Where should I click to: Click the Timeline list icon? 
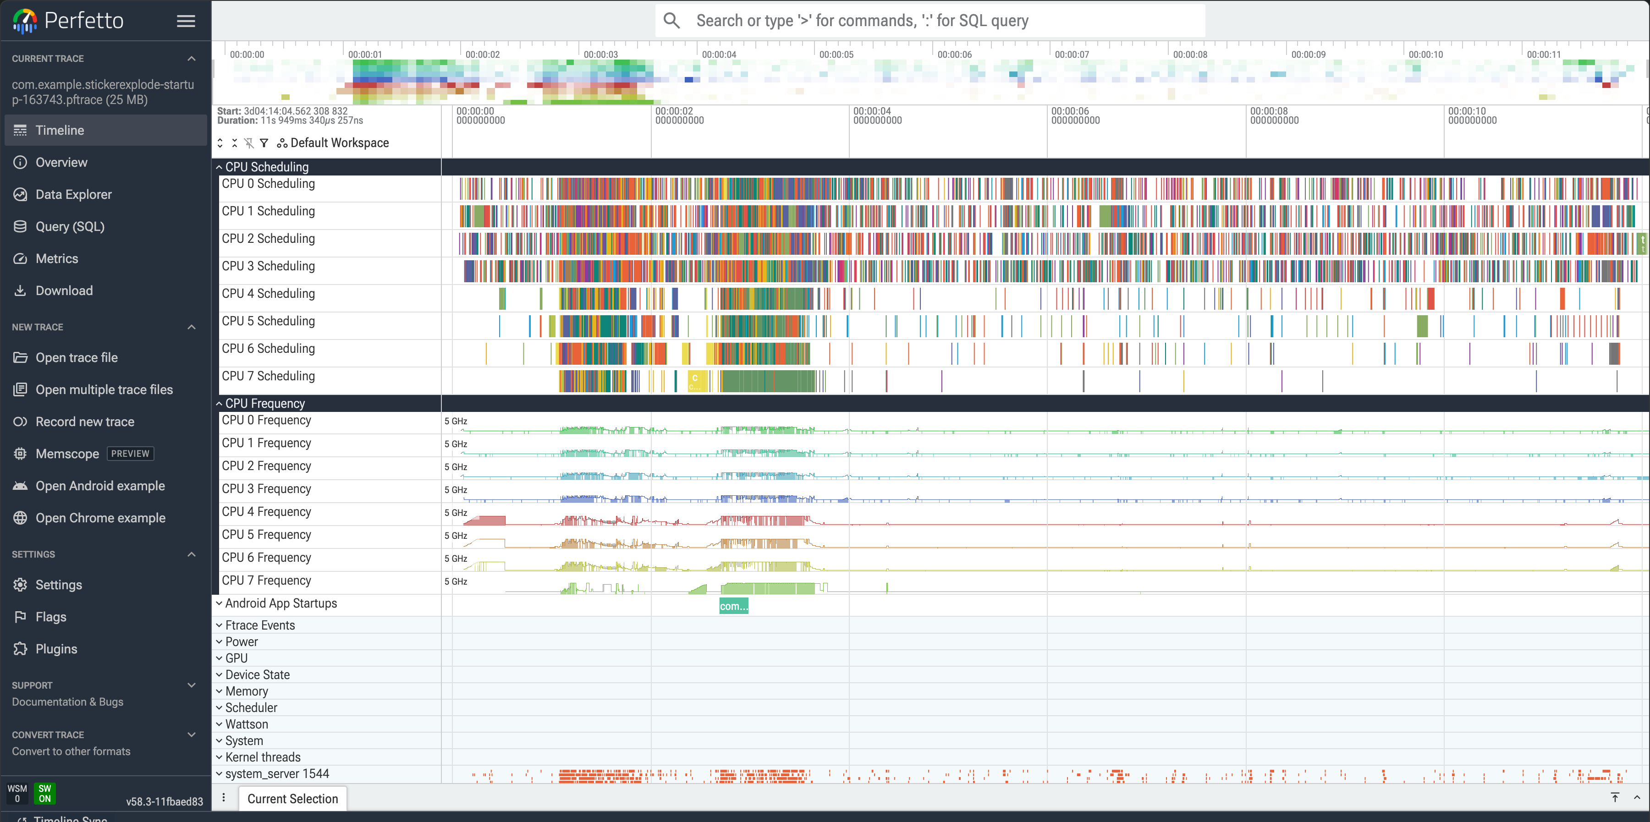[x=21, y=130]
